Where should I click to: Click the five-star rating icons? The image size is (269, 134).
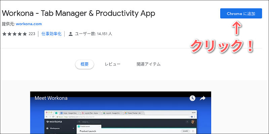tap(14, 34)
